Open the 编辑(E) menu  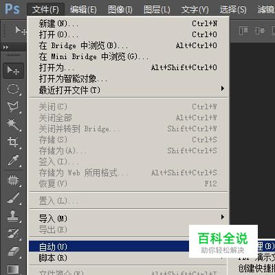point(83,10)
